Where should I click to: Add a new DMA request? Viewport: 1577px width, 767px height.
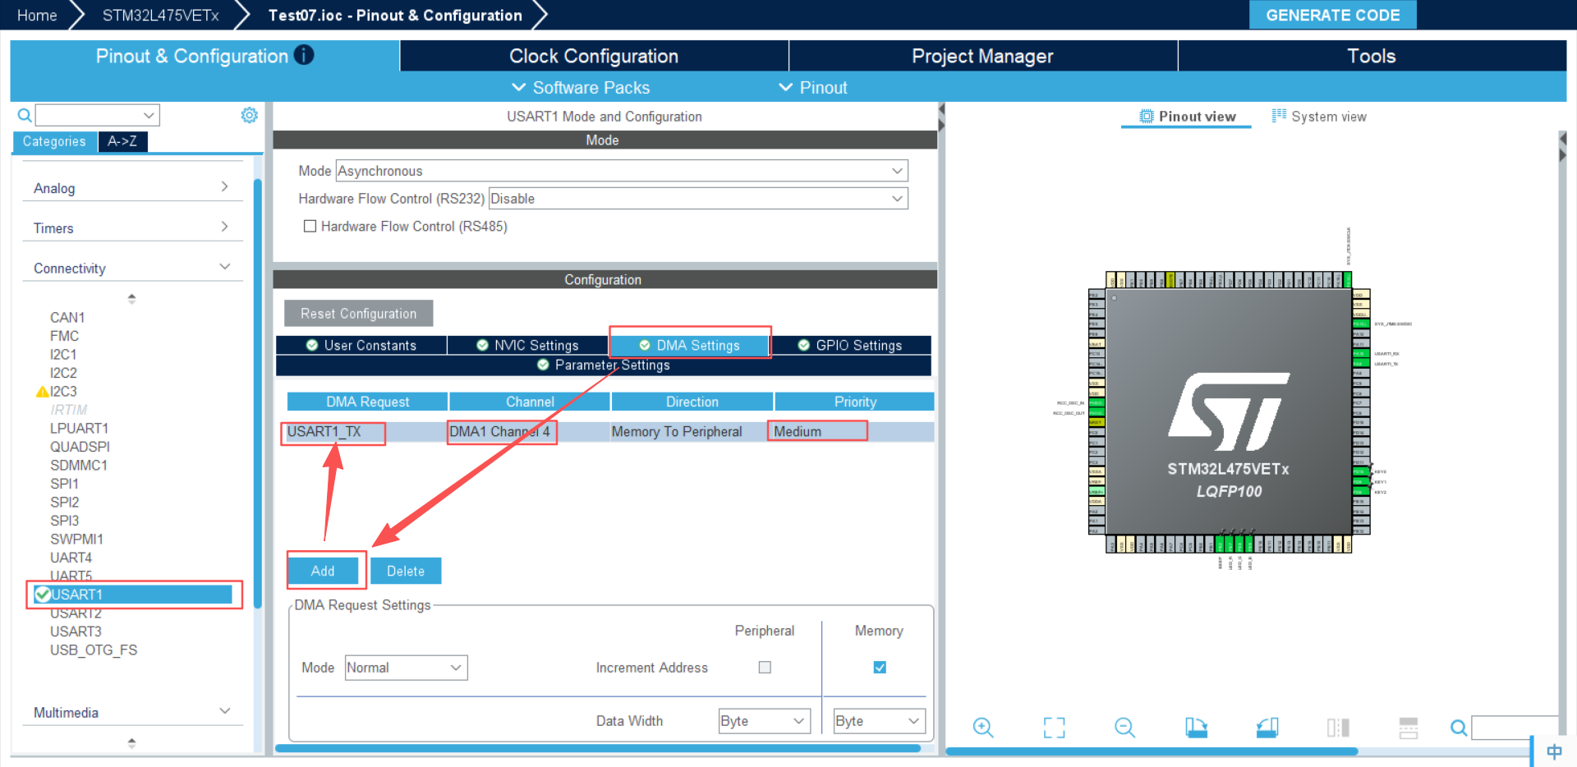(323, 571)
